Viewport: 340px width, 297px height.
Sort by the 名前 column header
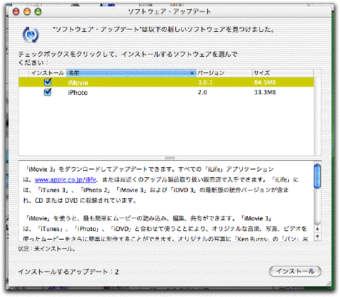point(131,73)
